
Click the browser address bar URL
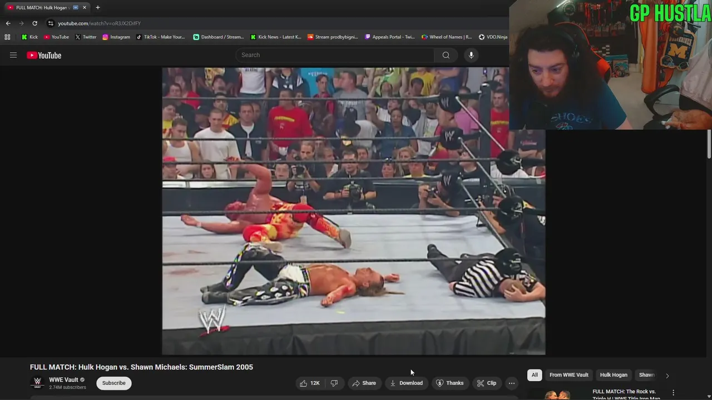(100, 23)
